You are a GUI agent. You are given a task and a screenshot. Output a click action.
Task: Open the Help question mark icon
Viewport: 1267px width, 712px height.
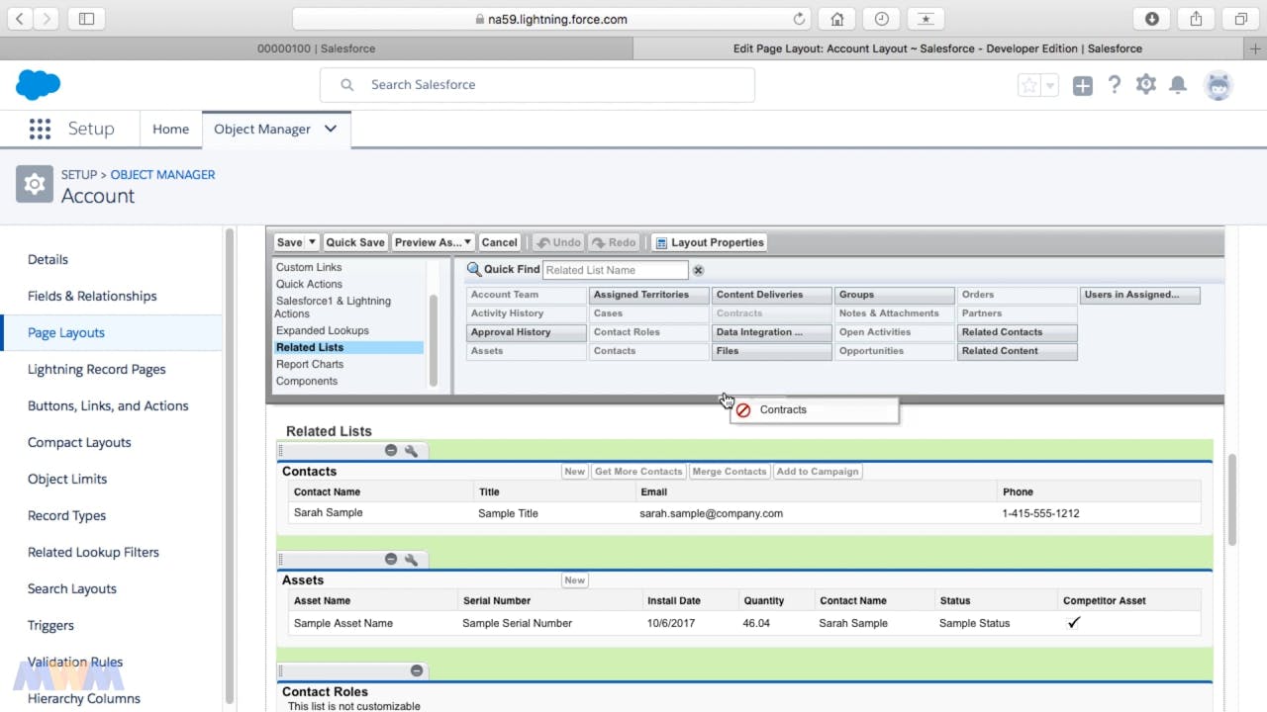pos(1115,85)
